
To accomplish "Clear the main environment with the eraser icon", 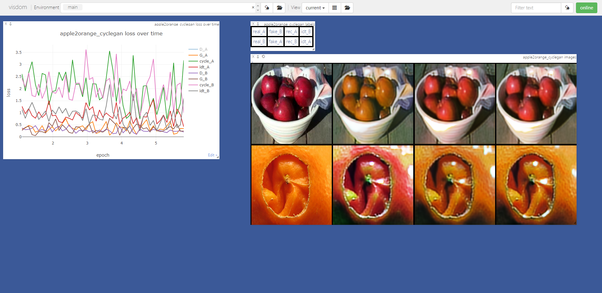I will point(267,8).
